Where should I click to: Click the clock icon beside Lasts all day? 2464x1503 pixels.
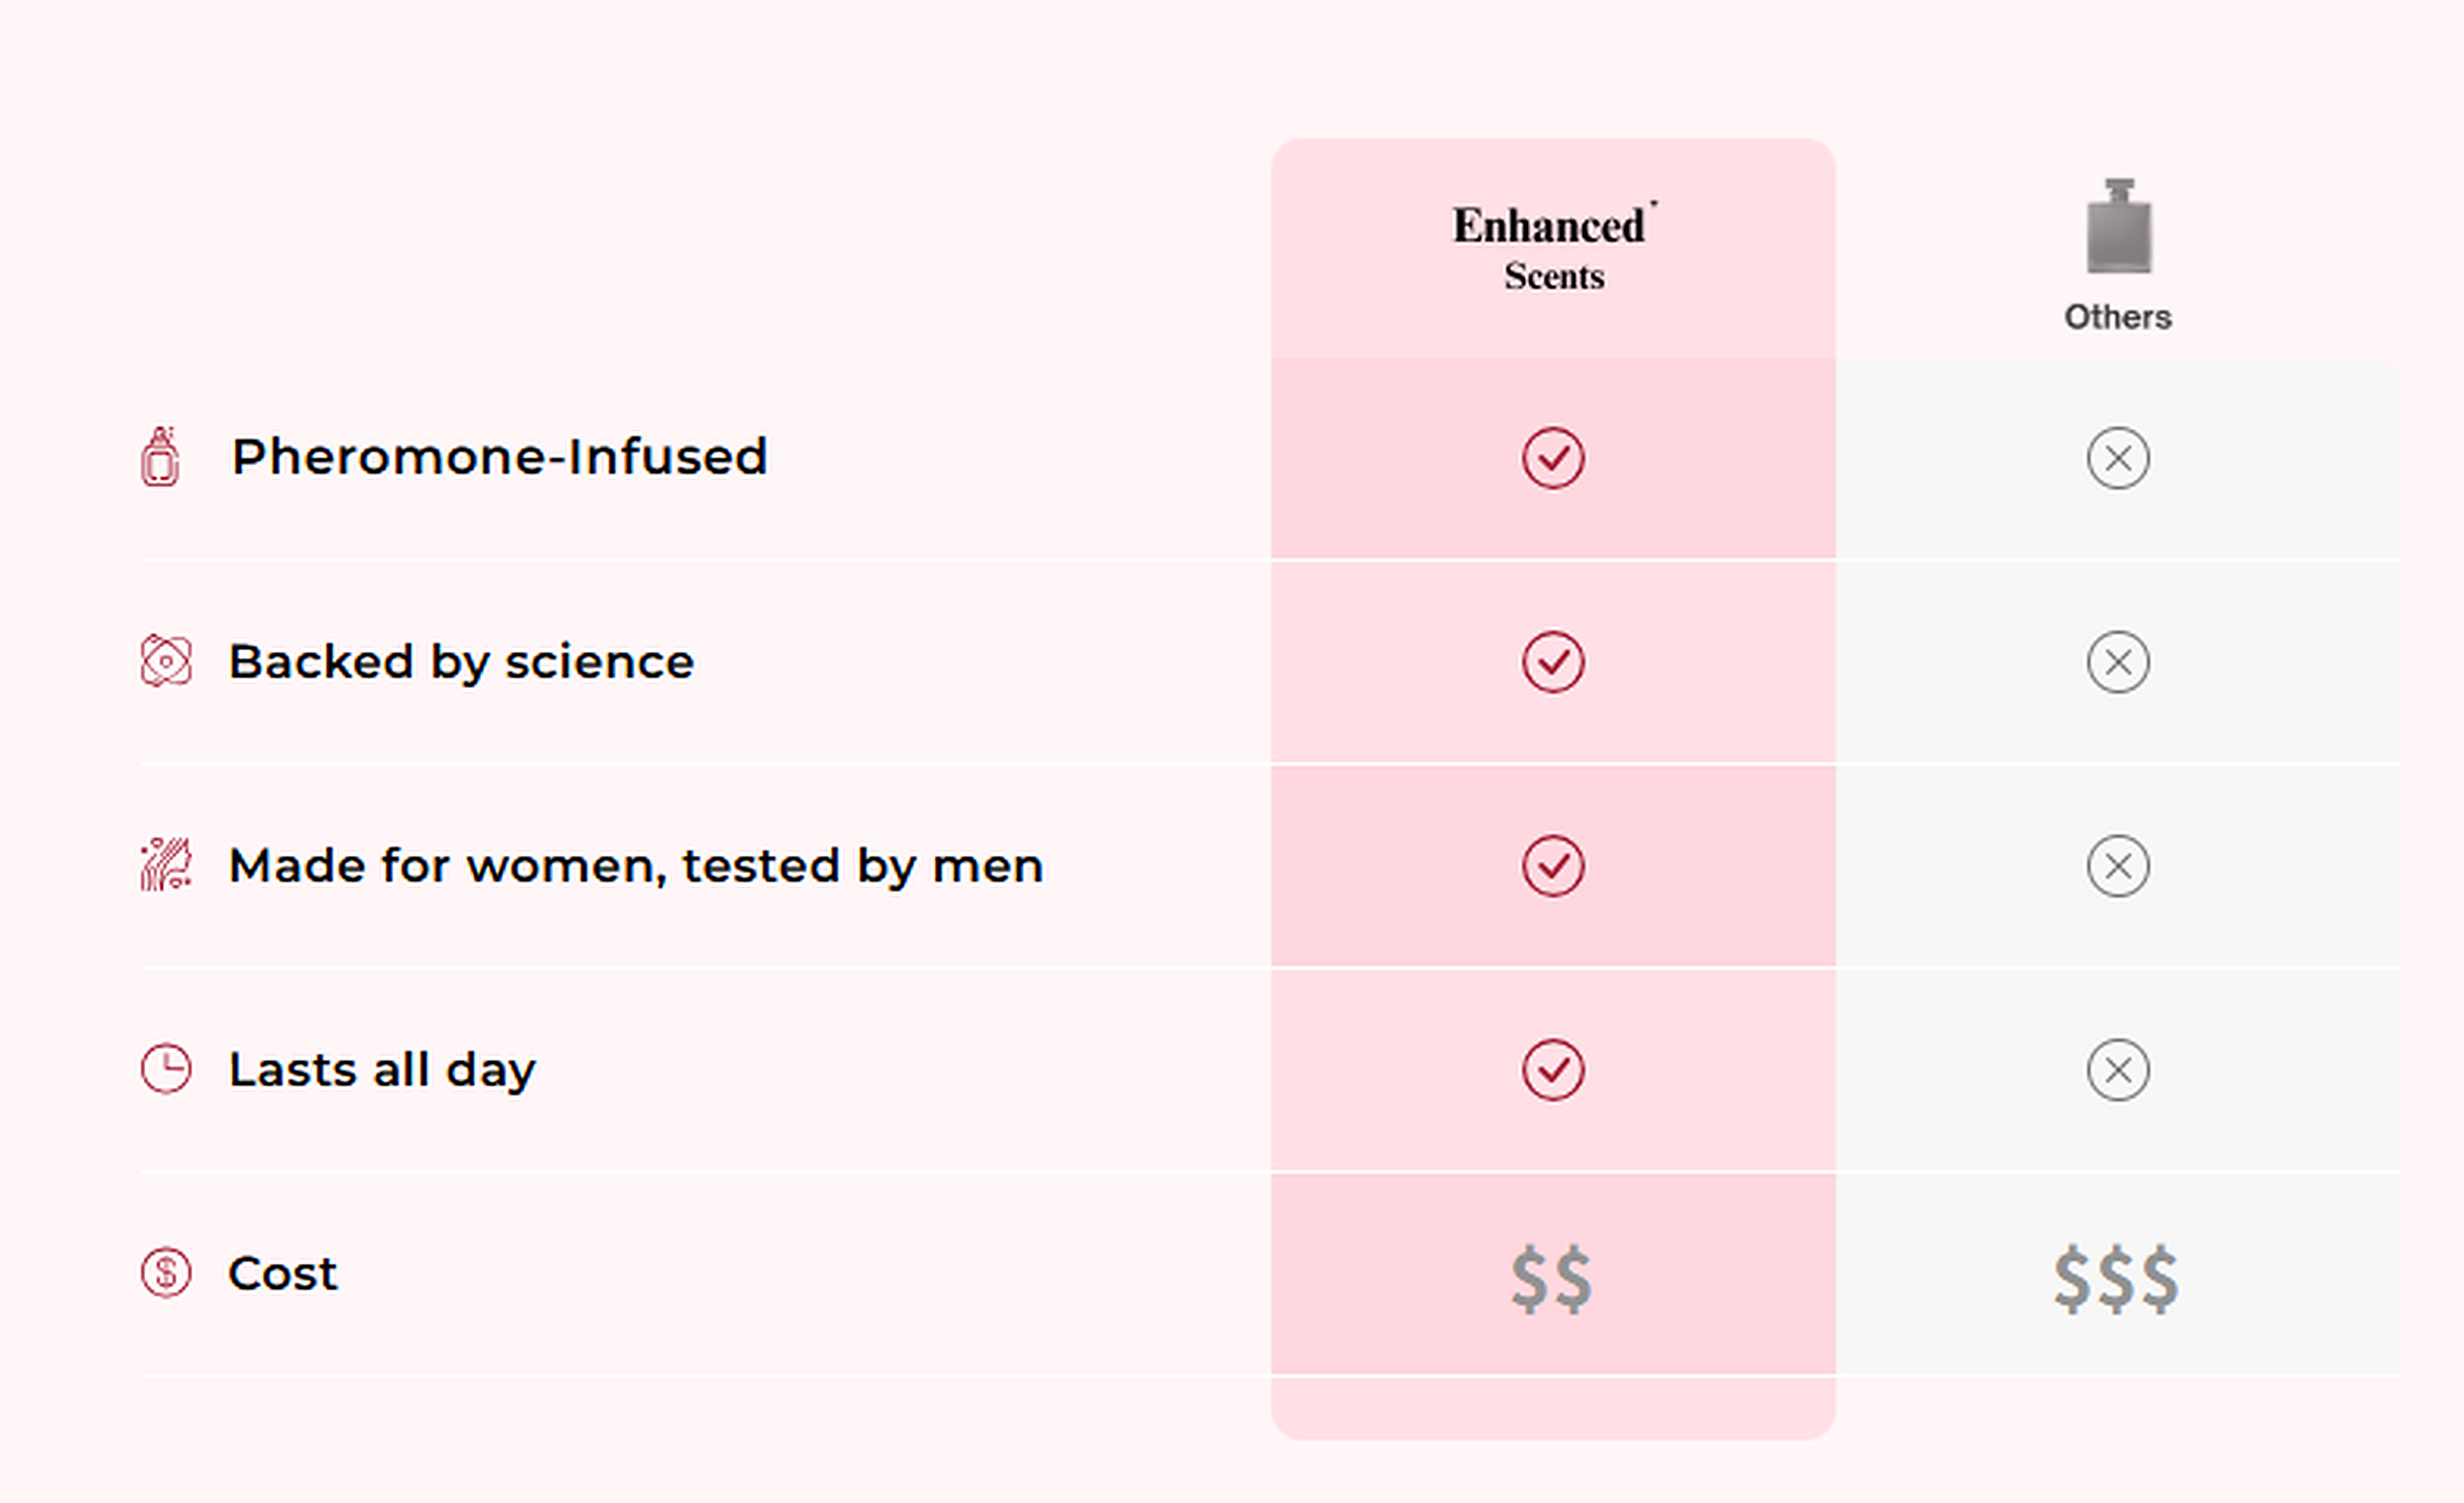tap(166, 1069)
